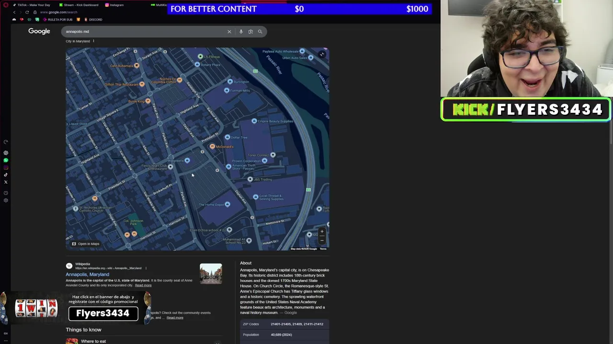Open History clock icon in sidebar
The image size is (613, 344).
(6, 193)
